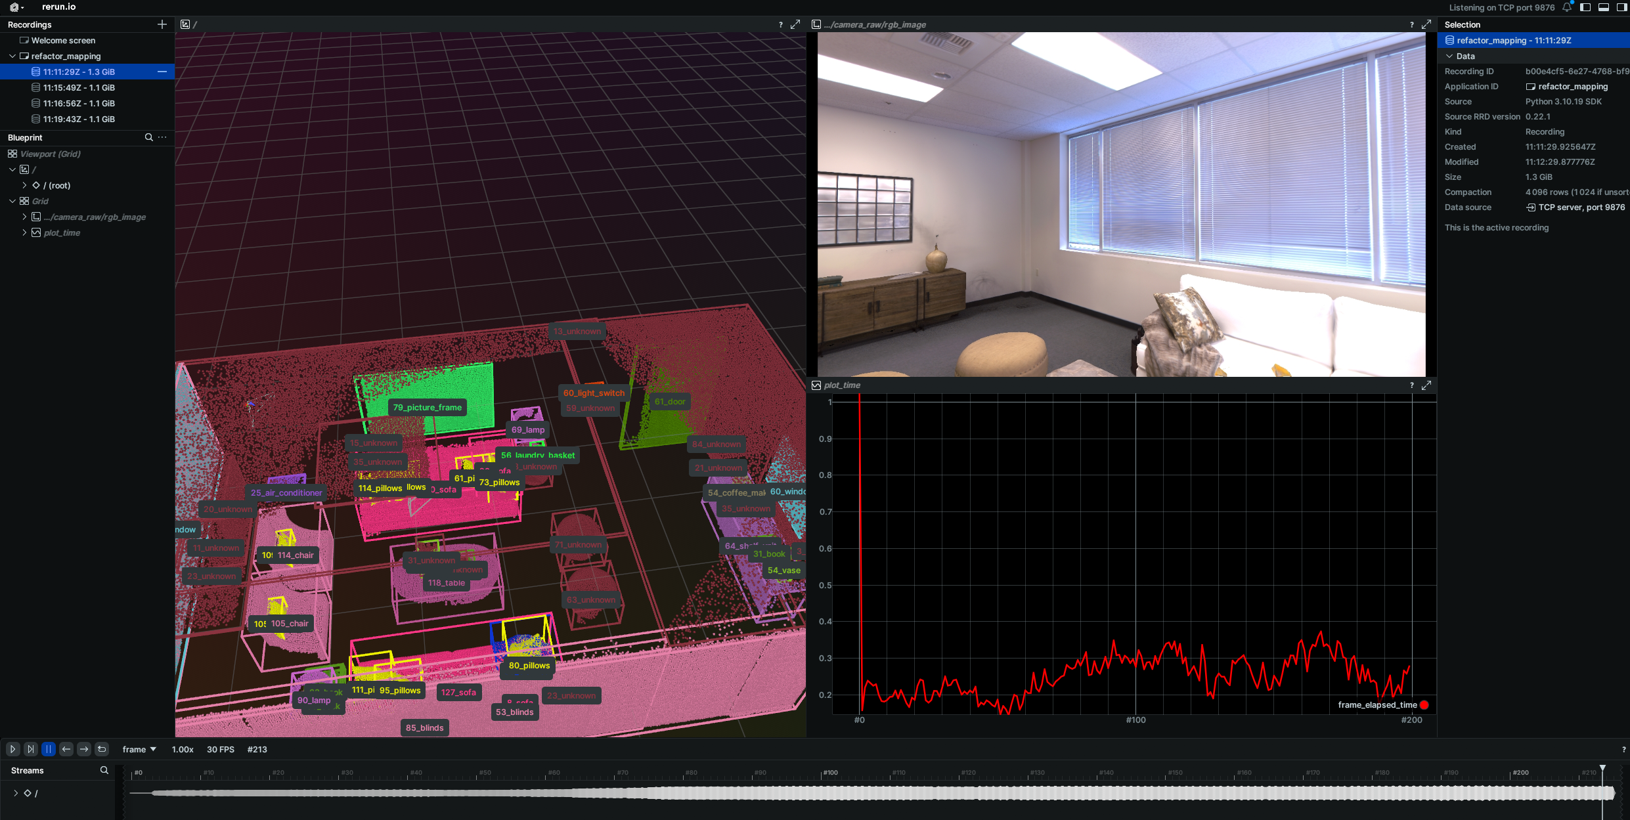This screenshot has width=1630, height=820.
Task: Add a new recording with plus icon
Action: pyautogui.click(x=162, y=24)
